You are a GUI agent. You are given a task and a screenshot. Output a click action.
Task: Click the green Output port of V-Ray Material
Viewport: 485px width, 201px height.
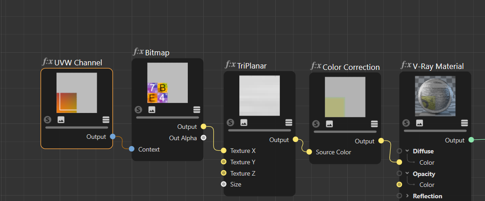coord(471,140)
